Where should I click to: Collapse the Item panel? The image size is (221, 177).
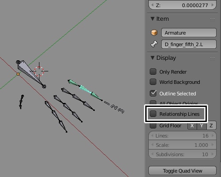pyautogui.click(x=152, y=19)
